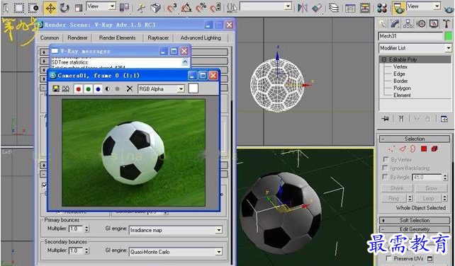Switch to the Create command panel
This screenshot has width=455, height=266.
tap(383, 24)
